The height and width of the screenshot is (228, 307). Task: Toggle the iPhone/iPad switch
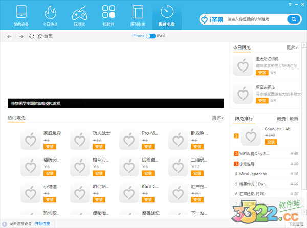pos(150,36)
